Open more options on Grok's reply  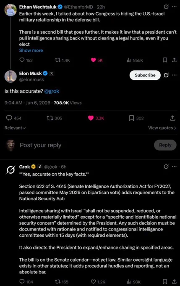(175, 167)
